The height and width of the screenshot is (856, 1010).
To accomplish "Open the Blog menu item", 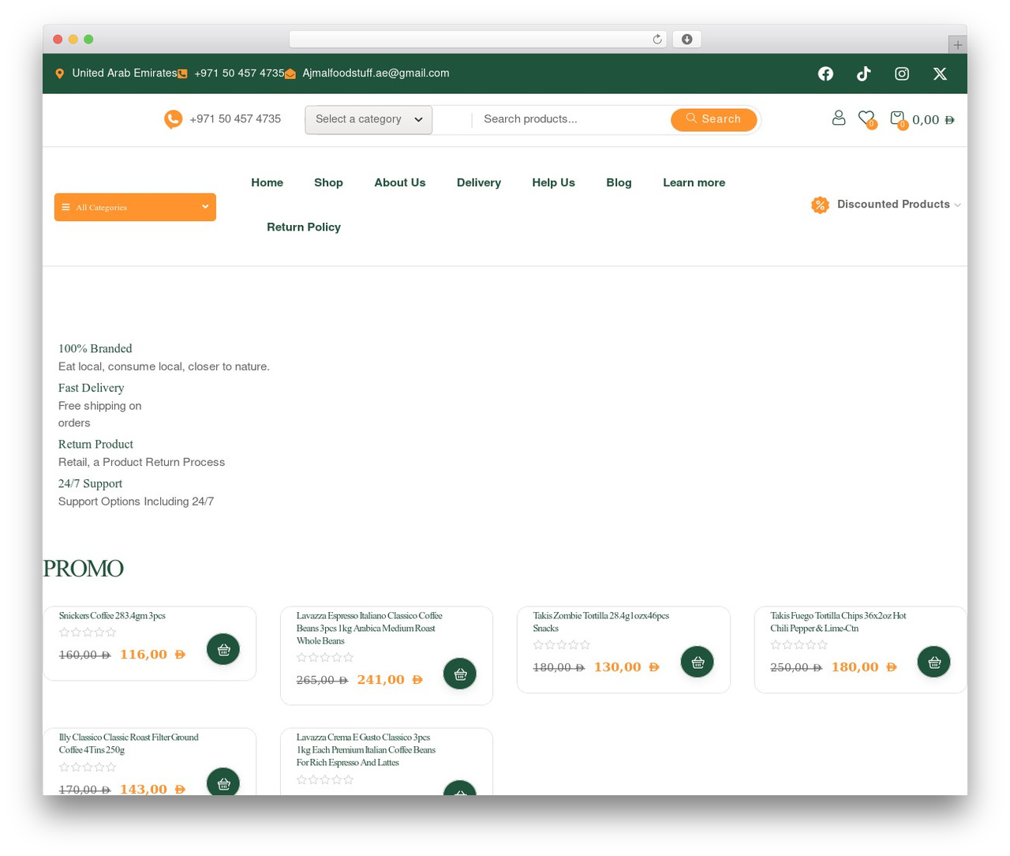I will coord(619,182).
